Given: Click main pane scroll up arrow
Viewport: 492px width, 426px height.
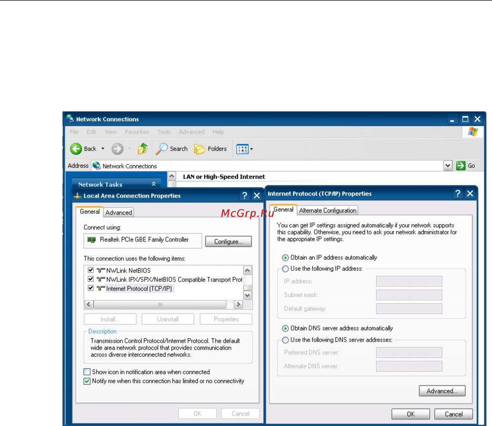Looking at the screenshot, I should 172,176.
